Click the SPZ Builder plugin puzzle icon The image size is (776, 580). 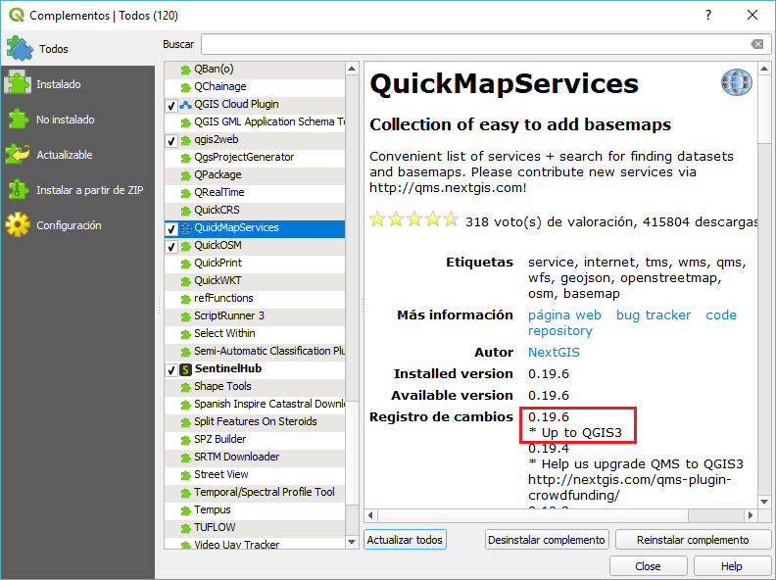pyautogui.click(x=185, y=440)
